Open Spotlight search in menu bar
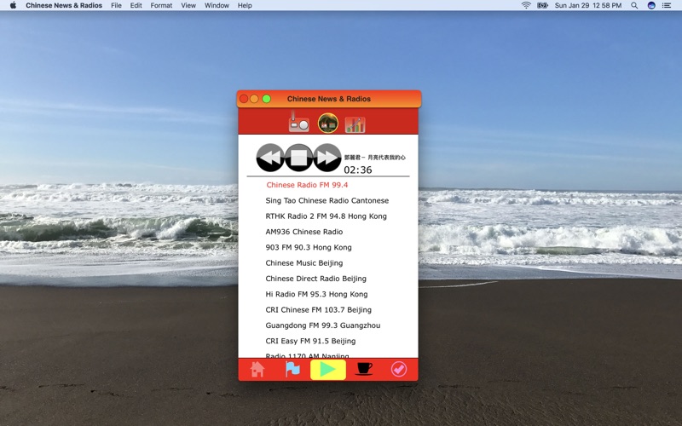 click(x=634, y=5)
